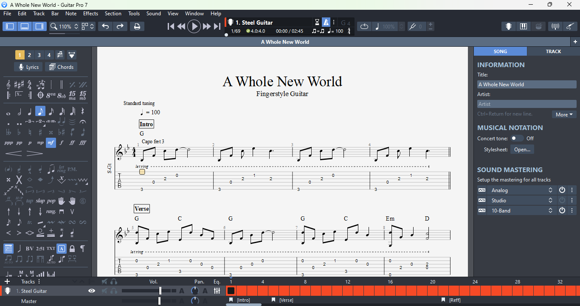
Task: Set dynamic to fortissimo ff
Action: coord(72,143)
